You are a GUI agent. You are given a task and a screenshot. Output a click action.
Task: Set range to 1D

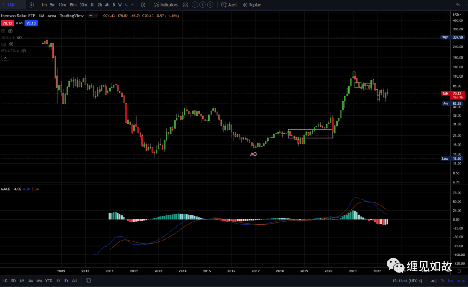pos(5,281)
